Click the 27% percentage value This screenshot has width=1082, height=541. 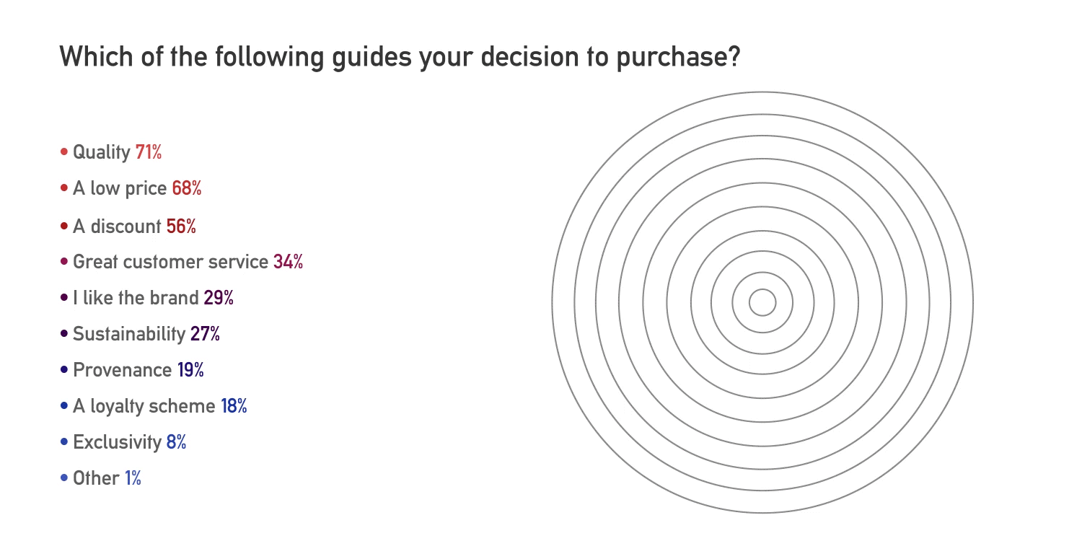[x=205, y=335]
